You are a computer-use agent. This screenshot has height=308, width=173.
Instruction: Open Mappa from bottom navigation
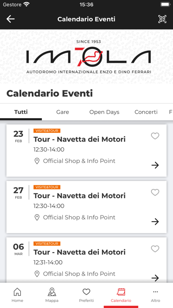52,295
